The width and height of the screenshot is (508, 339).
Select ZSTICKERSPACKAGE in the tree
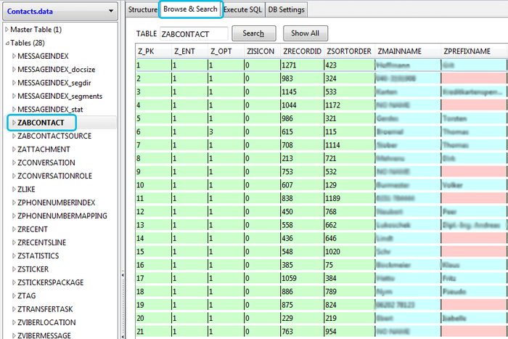pyautogui.click(x=51, y=282)
